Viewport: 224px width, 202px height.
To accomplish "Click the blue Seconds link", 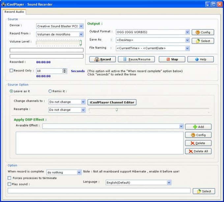I will [78, 71].
